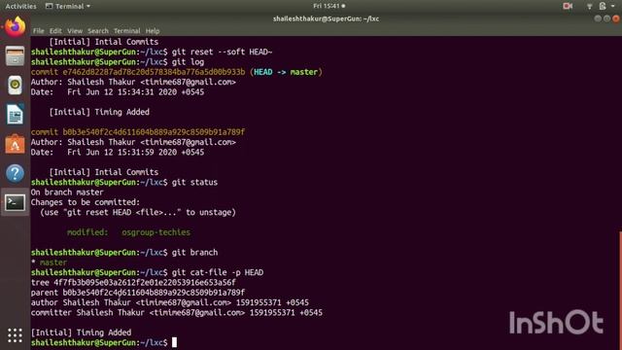Viewport: 622px width, 350px height.
Task: Click the 'git branch' command text
Action: 194,253
